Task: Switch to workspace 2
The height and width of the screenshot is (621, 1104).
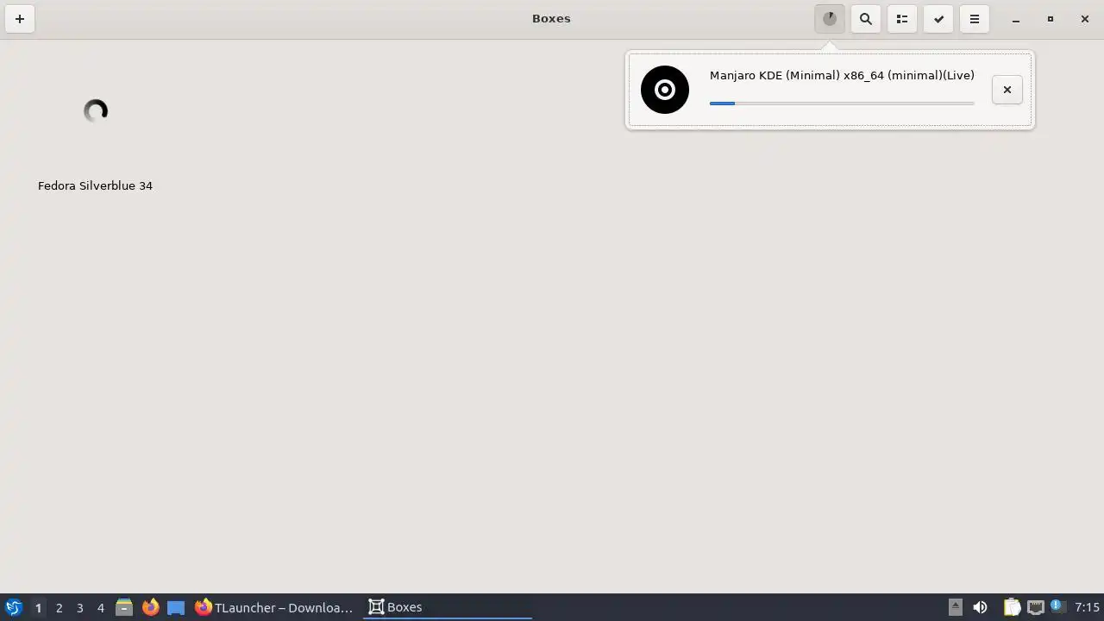Action: pyautogui.click(x=59, y=607)
